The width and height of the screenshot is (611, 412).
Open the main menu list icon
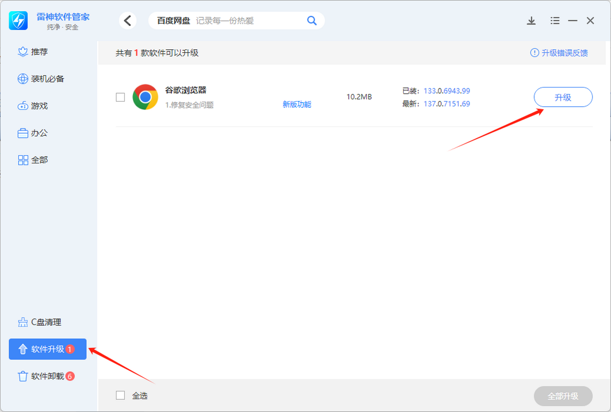click(x=555, y=21)
